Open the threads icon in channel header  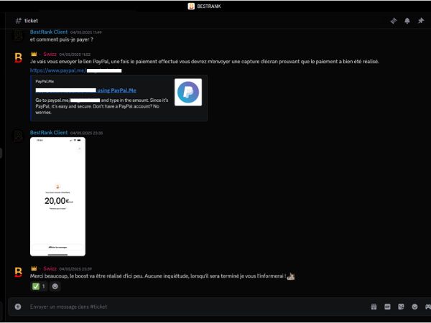pos(394,21)
